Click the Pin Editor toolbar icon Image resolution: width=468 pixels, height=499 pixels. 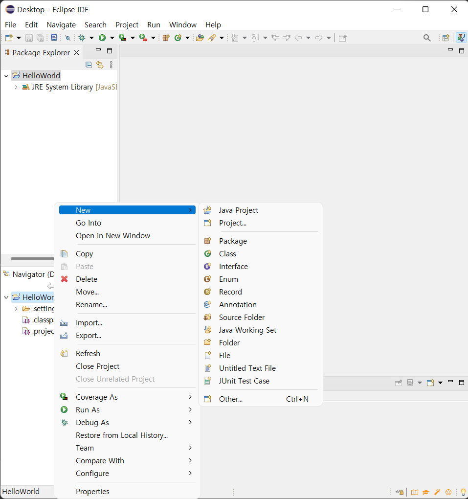342,38
